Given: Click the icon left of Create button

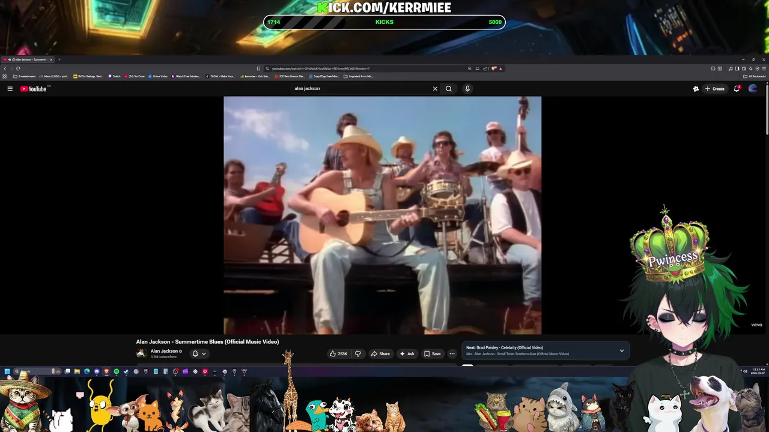Looking at the screenshot, I should click(x=696, y=89).
